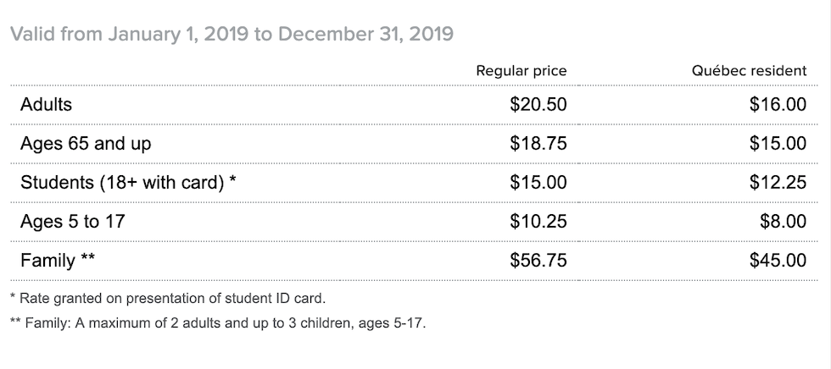Screen dimensions: 831x369
Task: Click the validity date heading for 2019
Action: 232,35
